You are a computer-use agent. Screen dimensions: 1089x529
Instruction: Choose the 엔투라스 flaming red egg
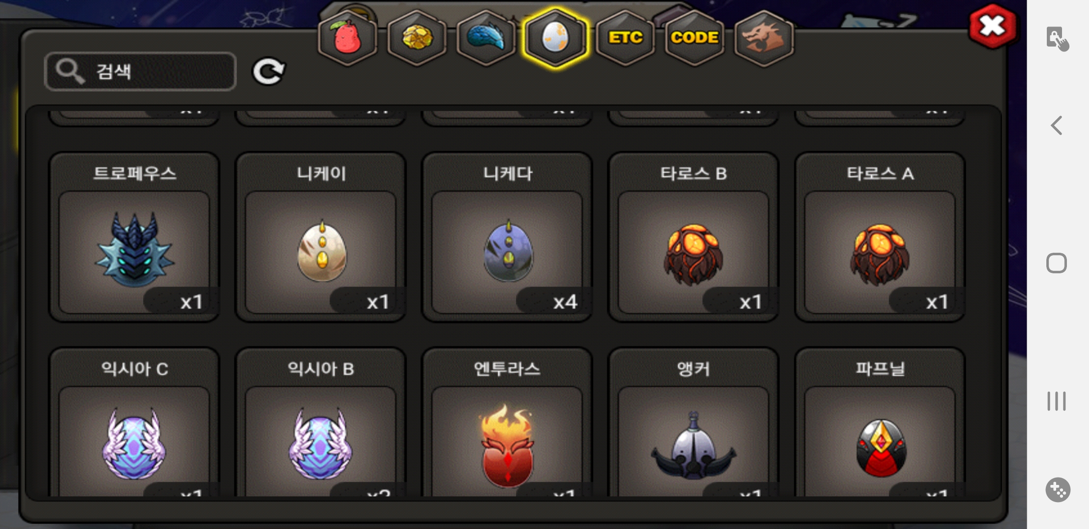[x=507, y=422]
